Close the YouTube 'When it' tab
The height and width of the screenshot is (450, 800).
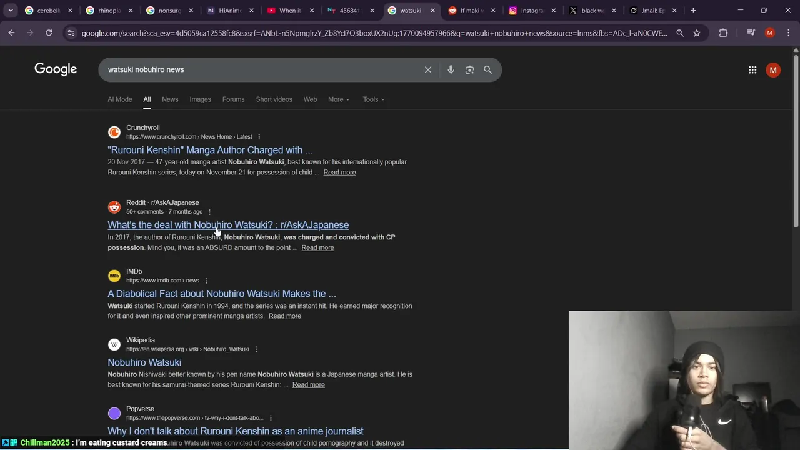point(311,11)
